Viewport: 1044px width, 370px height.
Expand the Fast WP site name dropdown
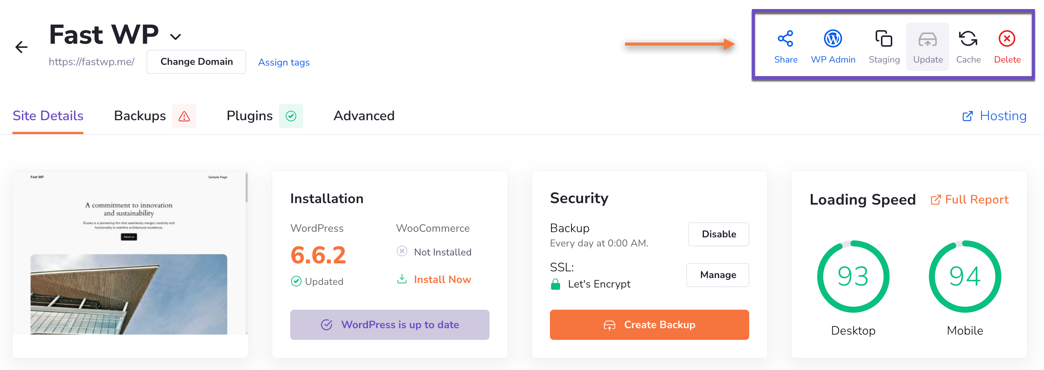click(x=176, y=37)
